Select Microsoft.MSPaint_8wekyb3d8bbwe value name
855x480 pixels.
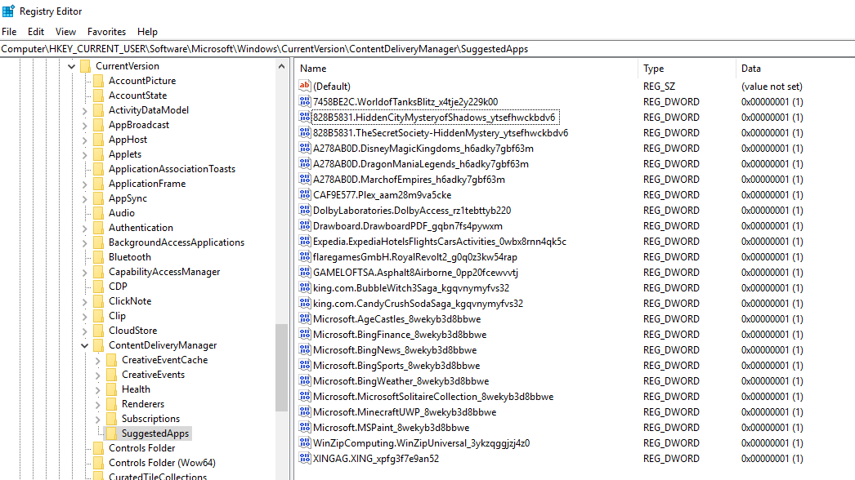391,428
